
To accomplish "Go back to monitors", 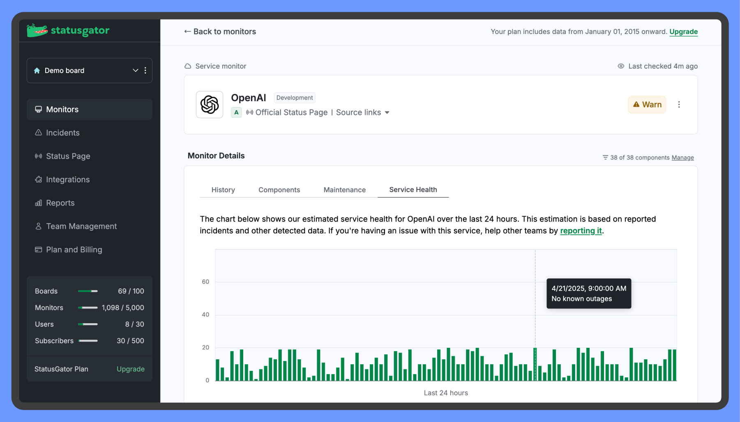I will pyautogui.click(x=220, y=32).
